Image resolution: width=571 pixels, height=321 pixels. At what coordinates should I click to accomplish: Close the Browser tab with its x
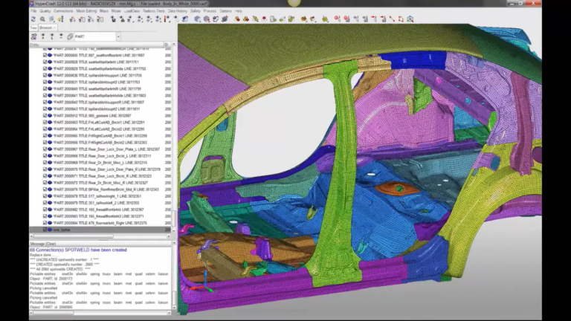click(x=54, y=27)
